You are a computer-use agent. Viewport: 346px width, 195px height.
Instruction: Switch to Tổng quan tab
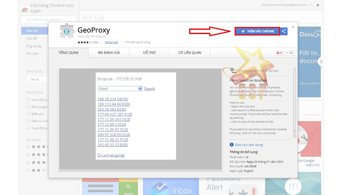point(69,52)
